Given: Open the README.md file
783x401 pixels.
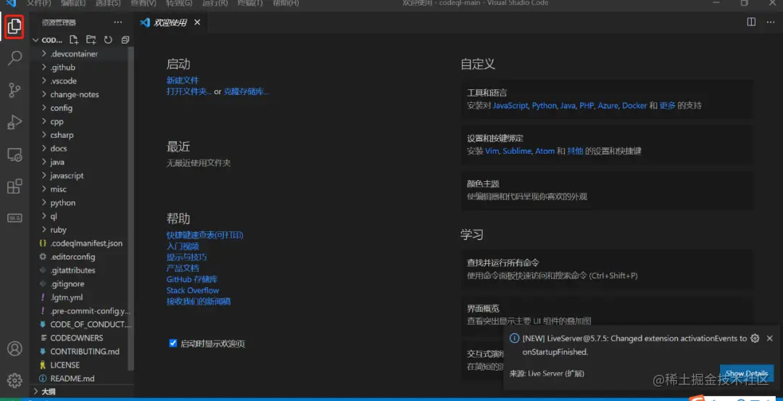Looking at the screenshot, I should tap(81, 378).
